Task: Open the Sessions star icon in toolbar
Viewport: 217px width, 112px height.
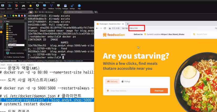Action: tap(30, 7)
